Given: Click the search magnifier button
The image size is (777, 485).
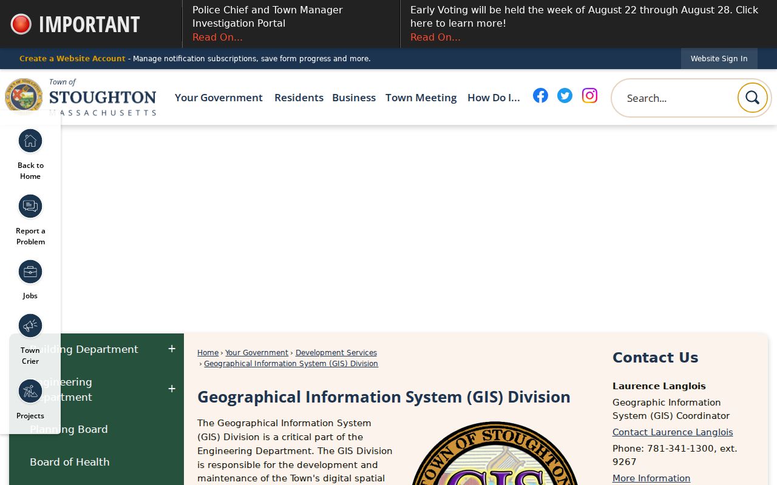Looking at the screenshot, I should [x=752, y=98].
